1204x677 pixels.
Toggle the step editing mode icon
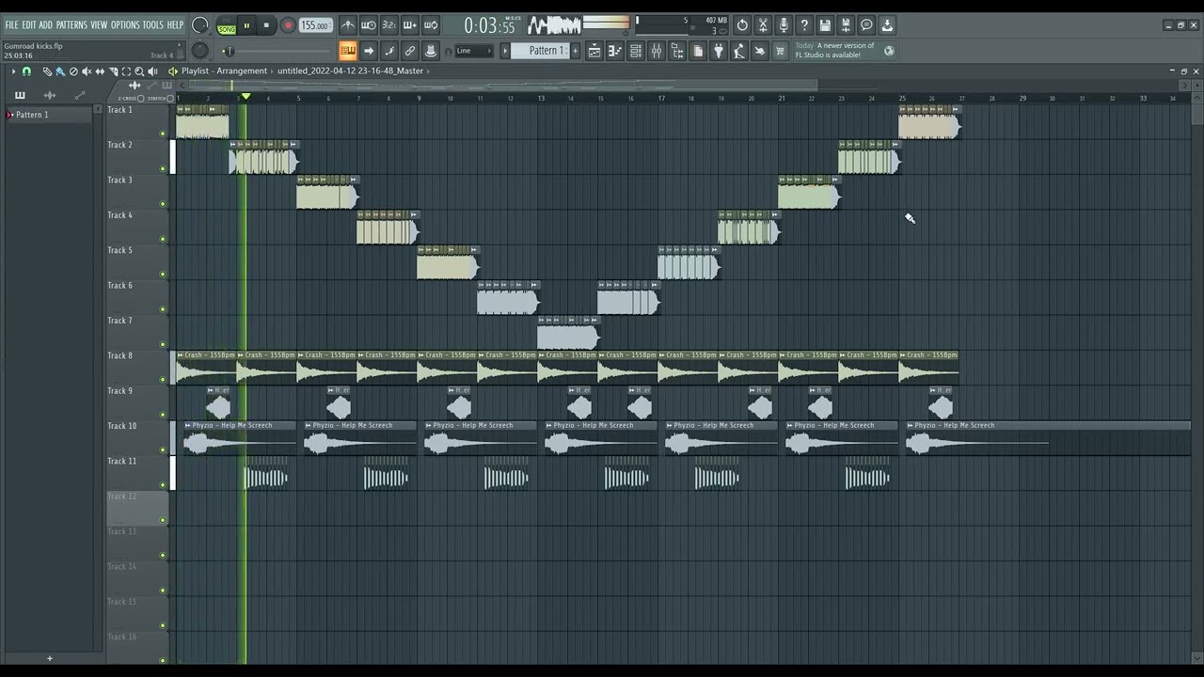389,51
